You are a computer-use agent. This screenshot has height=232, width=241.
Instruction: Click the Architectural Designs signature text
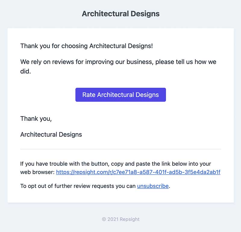tap(51, 134)
